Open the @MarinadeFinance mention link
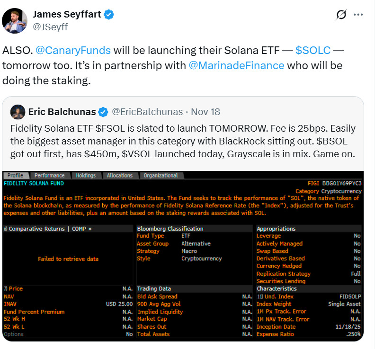This screenshot has width=384, height=349. coord(236,65)
